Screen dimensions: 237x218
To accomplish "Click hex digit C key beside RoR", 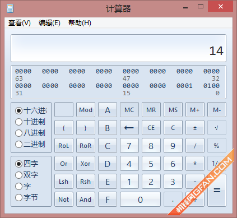I will 108,146.
